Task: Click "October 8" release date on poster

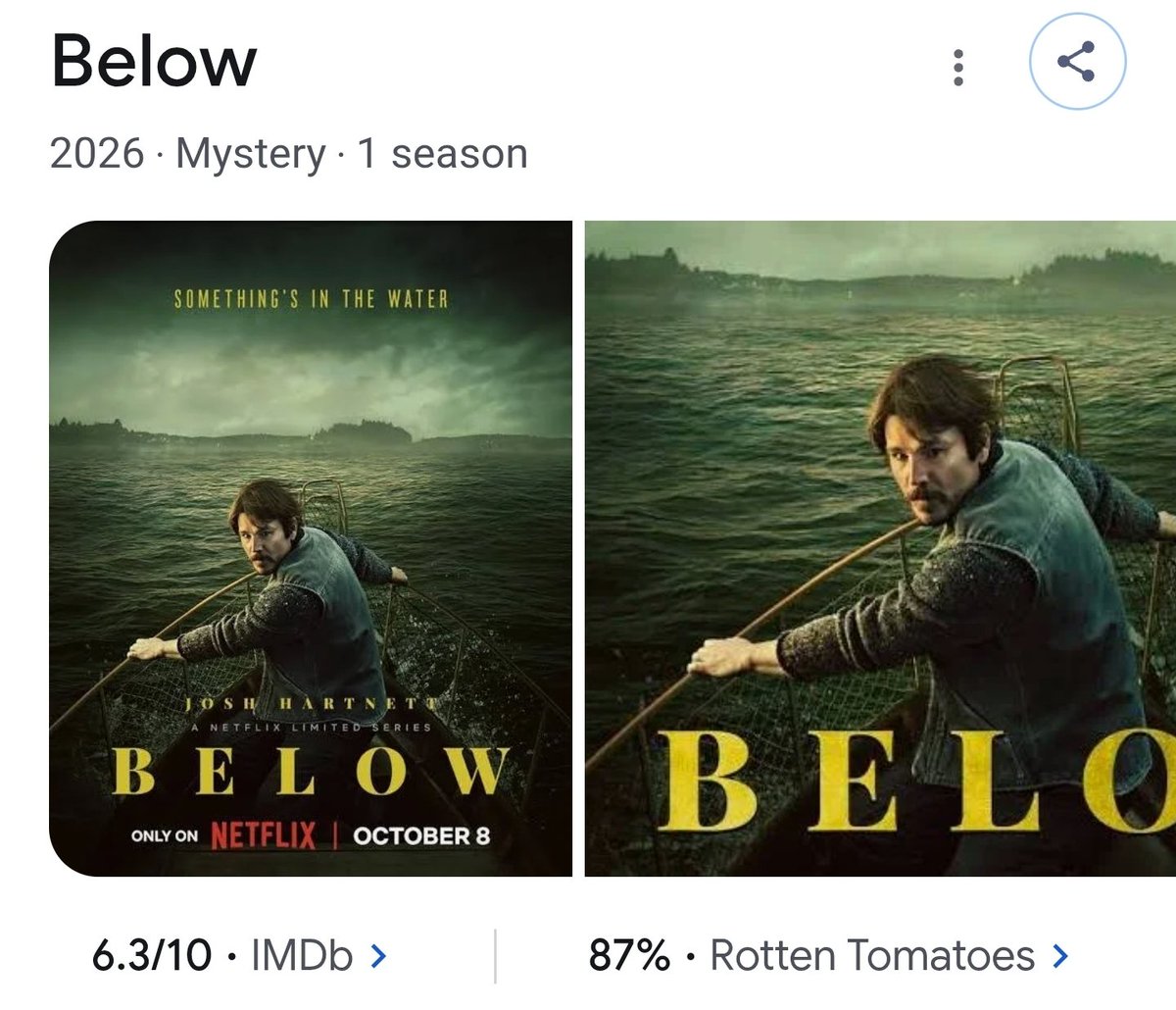Action: [421, 836]
